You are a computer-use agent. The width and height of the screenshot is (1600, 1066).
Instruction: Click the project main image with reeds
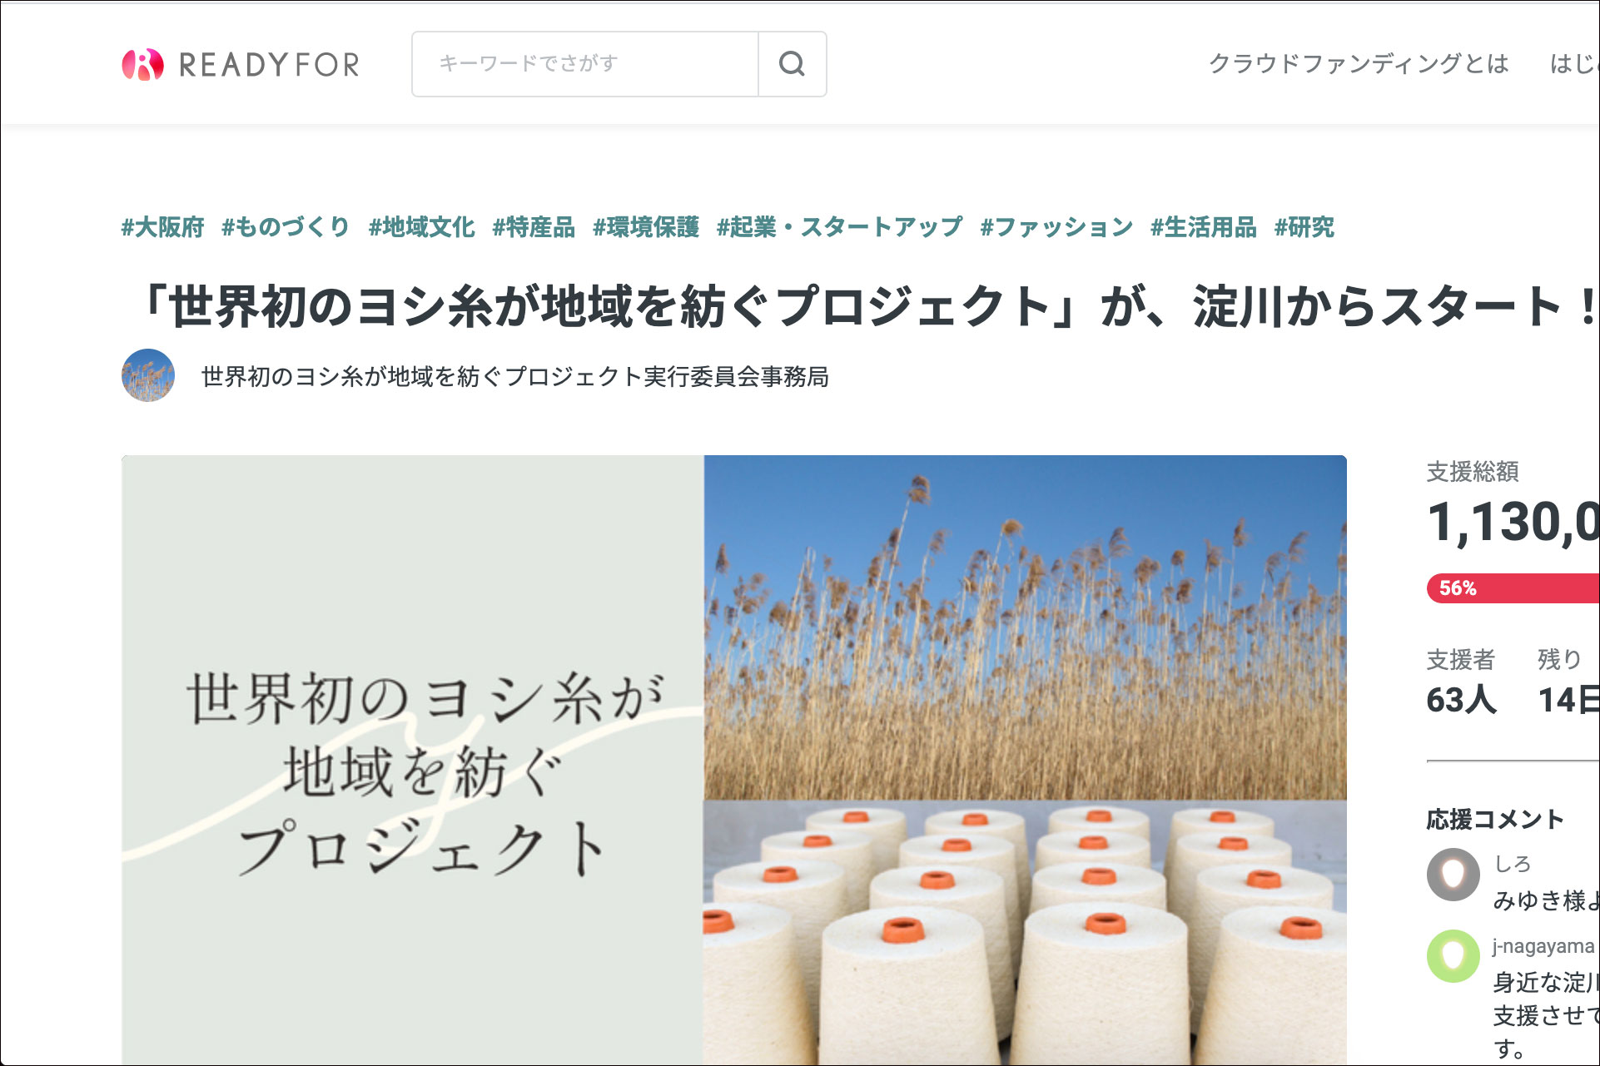point(734,760)
